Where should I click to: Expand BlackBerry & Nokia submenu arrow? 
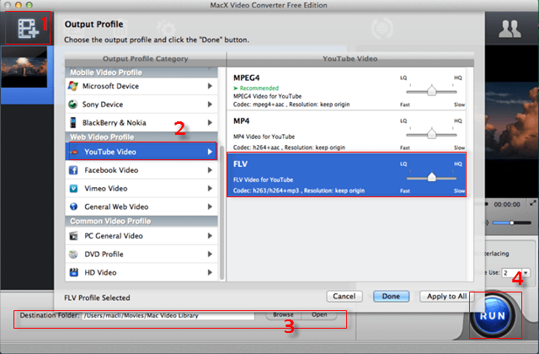210,122
